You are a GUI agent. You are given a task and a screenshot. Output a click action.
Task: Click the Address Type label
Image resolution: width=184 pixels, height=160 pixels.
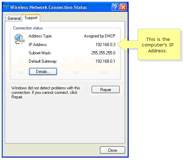point(40,36)
